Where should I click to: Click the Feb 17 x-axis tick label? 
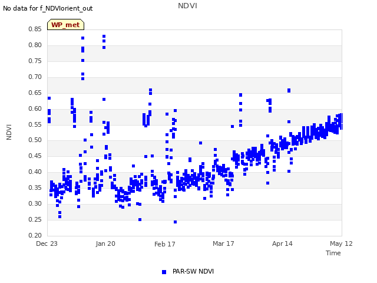tap(165, 244)
